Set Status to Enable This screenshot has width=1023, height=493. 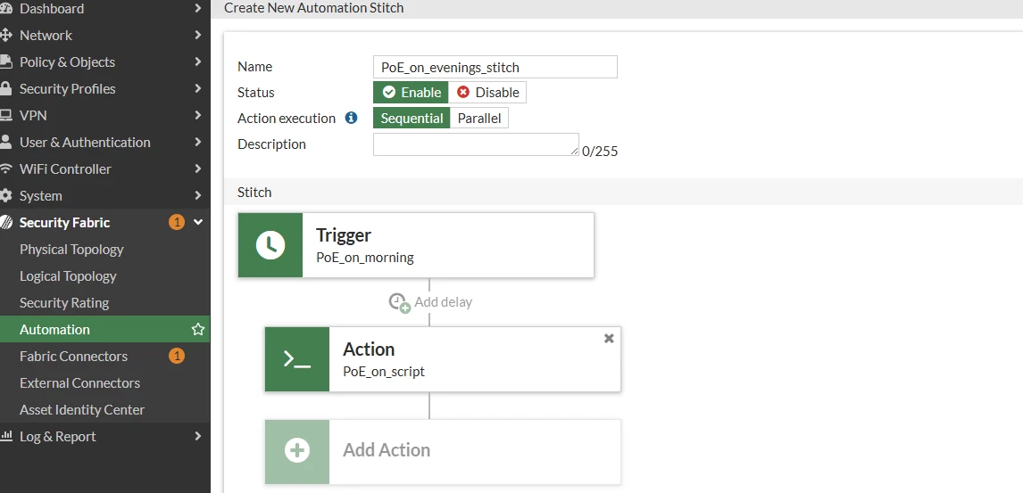(411, 93)
